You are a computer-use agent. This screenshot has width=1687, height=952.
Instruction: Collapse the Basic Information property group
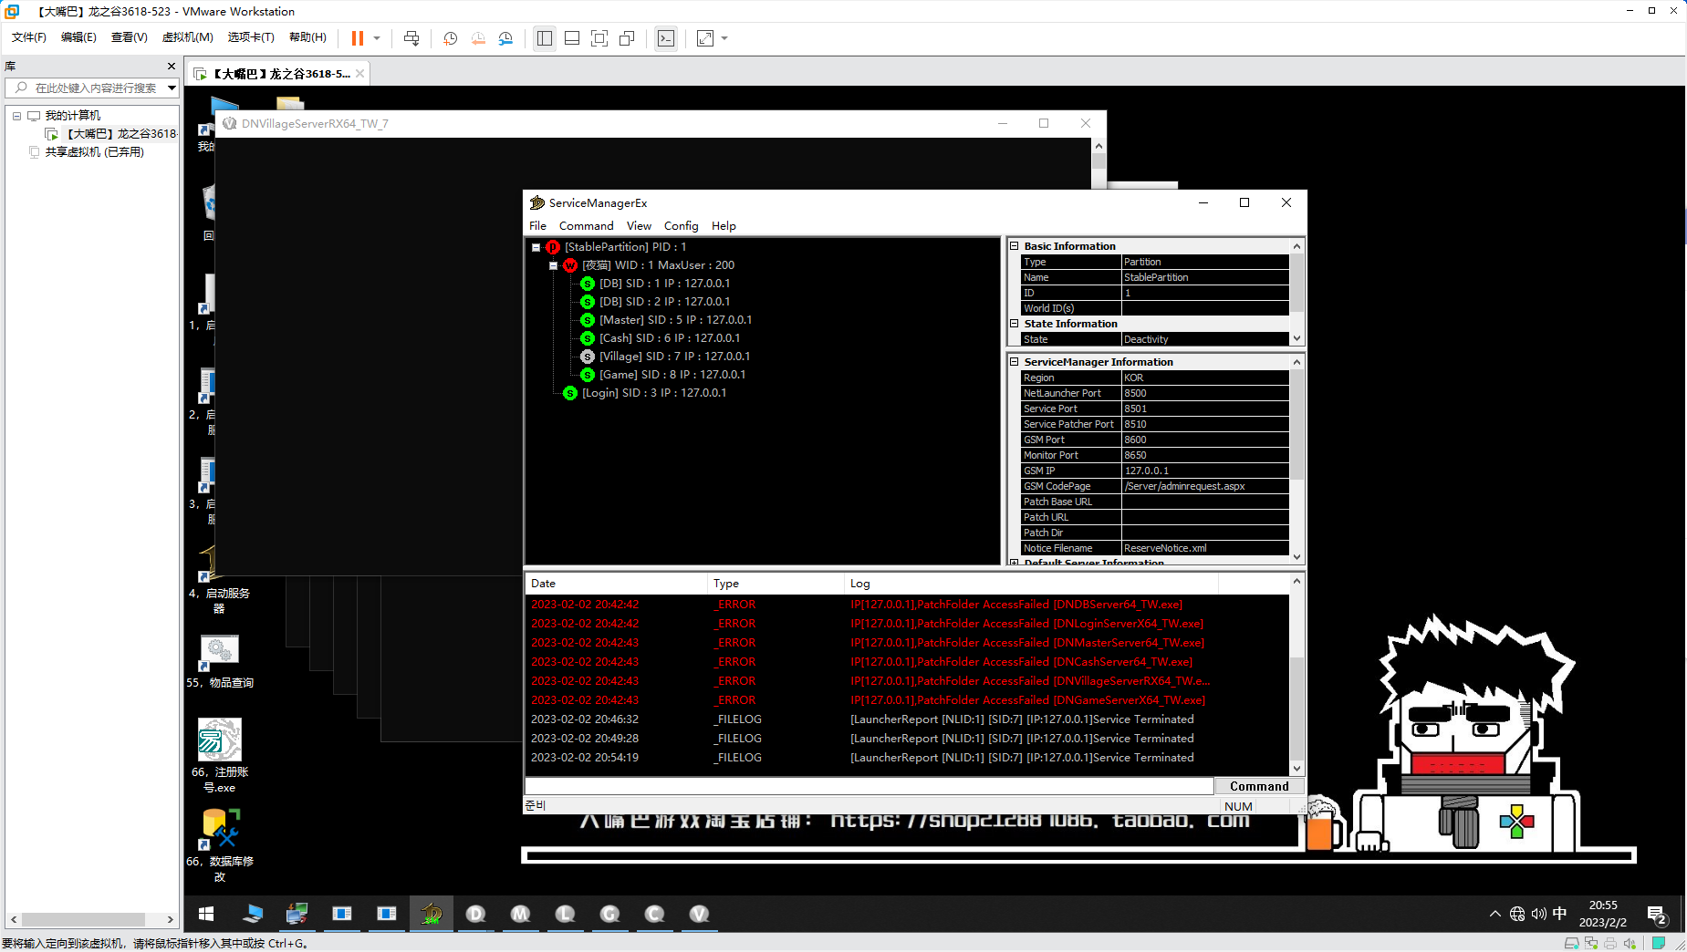coord(1014,246)
